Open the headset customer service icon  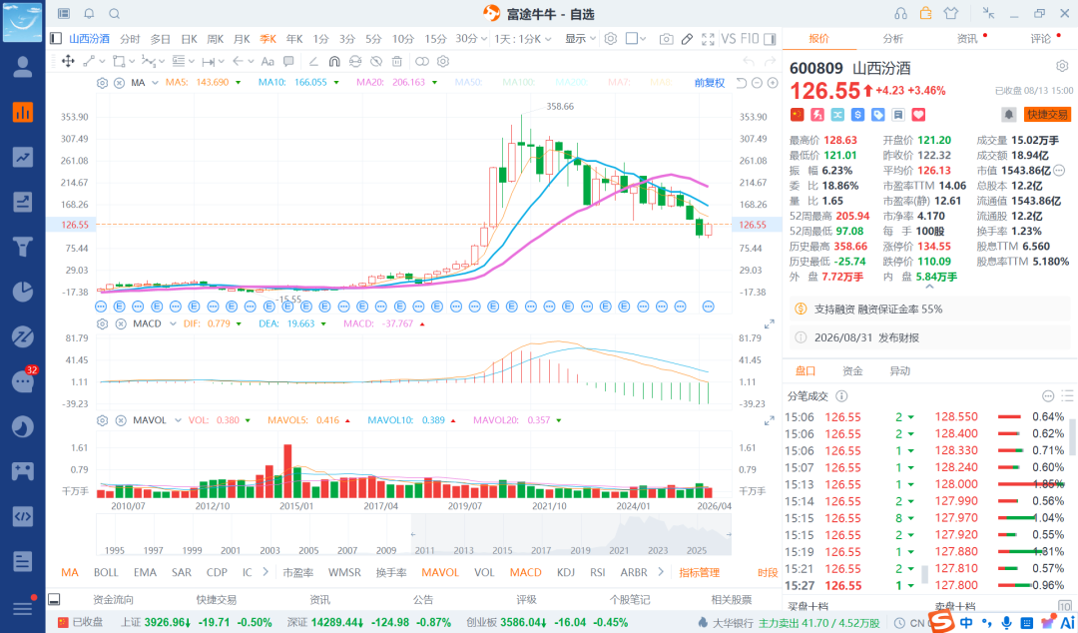pyautogui.click(x=900, y=13)
